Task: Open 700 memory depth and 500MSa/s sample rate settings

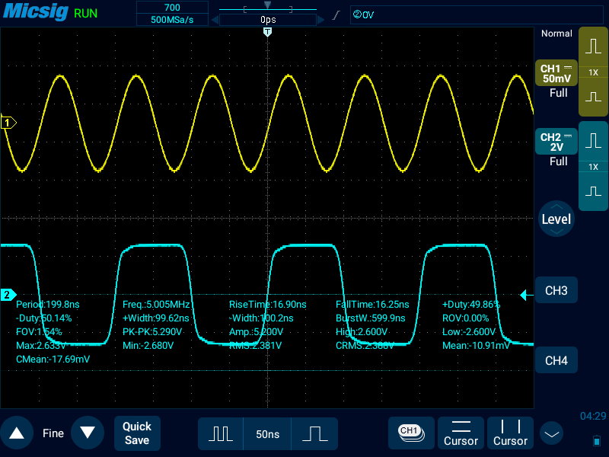Action: (x=172, y=13)
